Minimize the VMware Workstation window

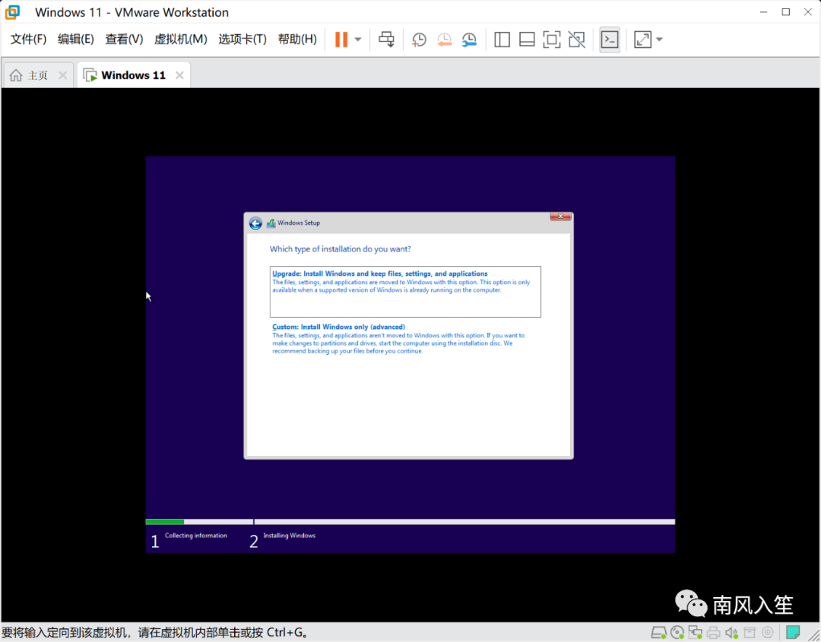click(763, 12)
